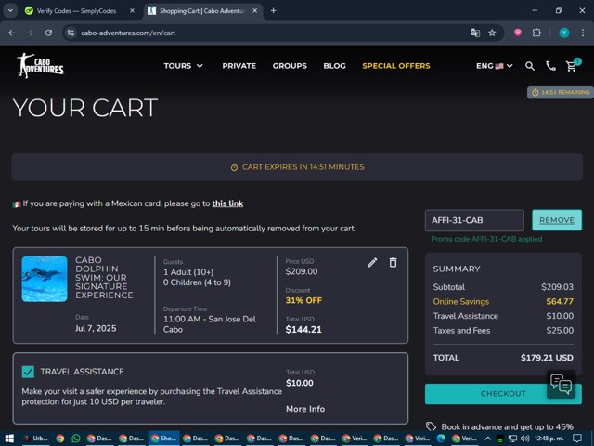Delete the Cabo Dolphin Swim tour (trash)

click(393, 262)
